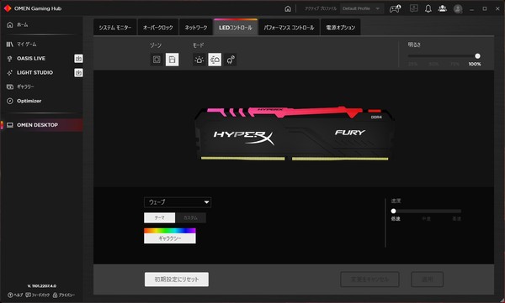Image resolution: width=505 pixels, height=303 pixels.
Task: Open the gamepad icon in header
Action: [x=396, y=8]
